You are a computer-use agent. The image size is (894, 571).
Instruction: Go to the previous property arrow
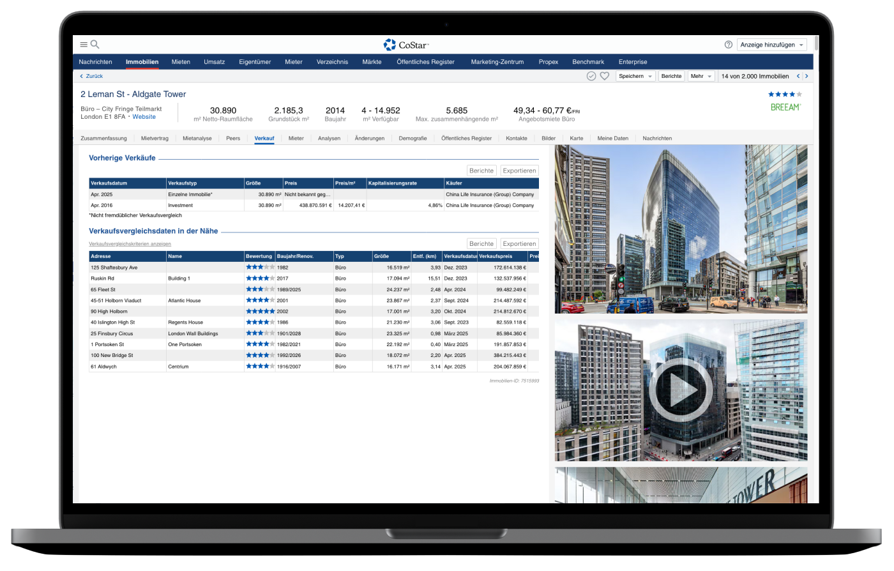coord(798,76)
